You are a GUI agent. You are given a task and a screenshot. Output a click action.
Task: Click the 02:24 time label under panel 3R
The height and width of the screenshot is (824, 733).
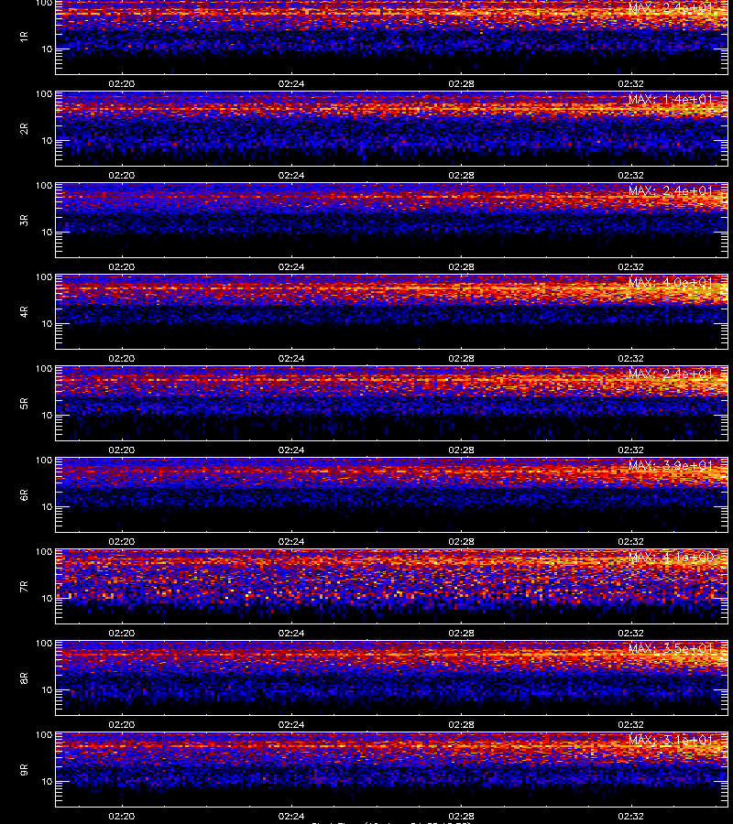coord(291,267)
